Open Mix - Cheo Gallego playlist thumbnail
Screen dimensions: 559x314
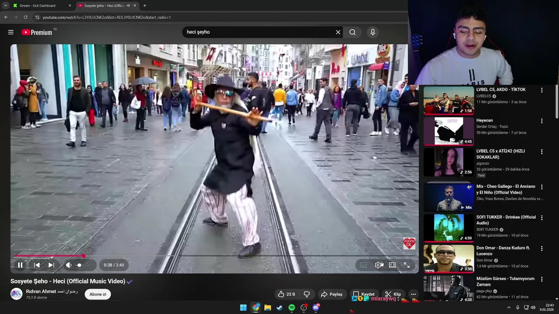tap(449, 197)
